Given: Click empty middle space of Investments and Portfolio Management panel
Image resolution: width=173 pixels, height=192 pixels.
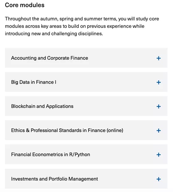Looking at the screenshot, I should click(x=127, y=179).
